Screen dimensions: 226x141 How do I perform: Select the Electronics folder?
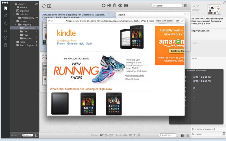[x=24, y=28]
